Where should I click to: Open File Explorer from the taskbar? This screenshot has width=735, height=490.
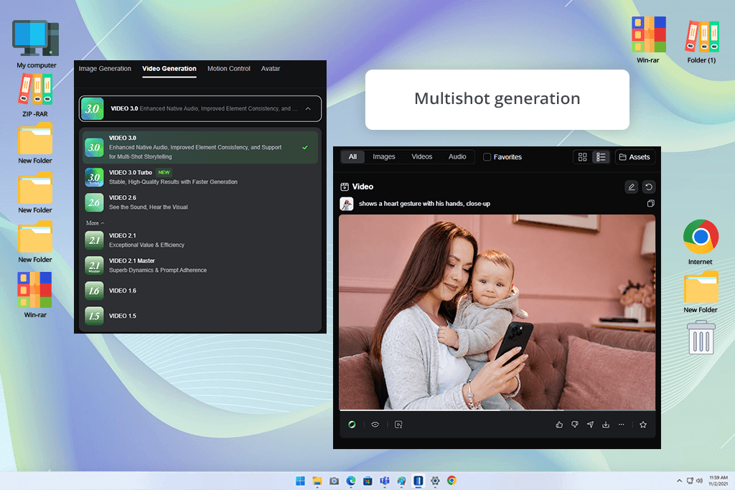tap(317, 481)
